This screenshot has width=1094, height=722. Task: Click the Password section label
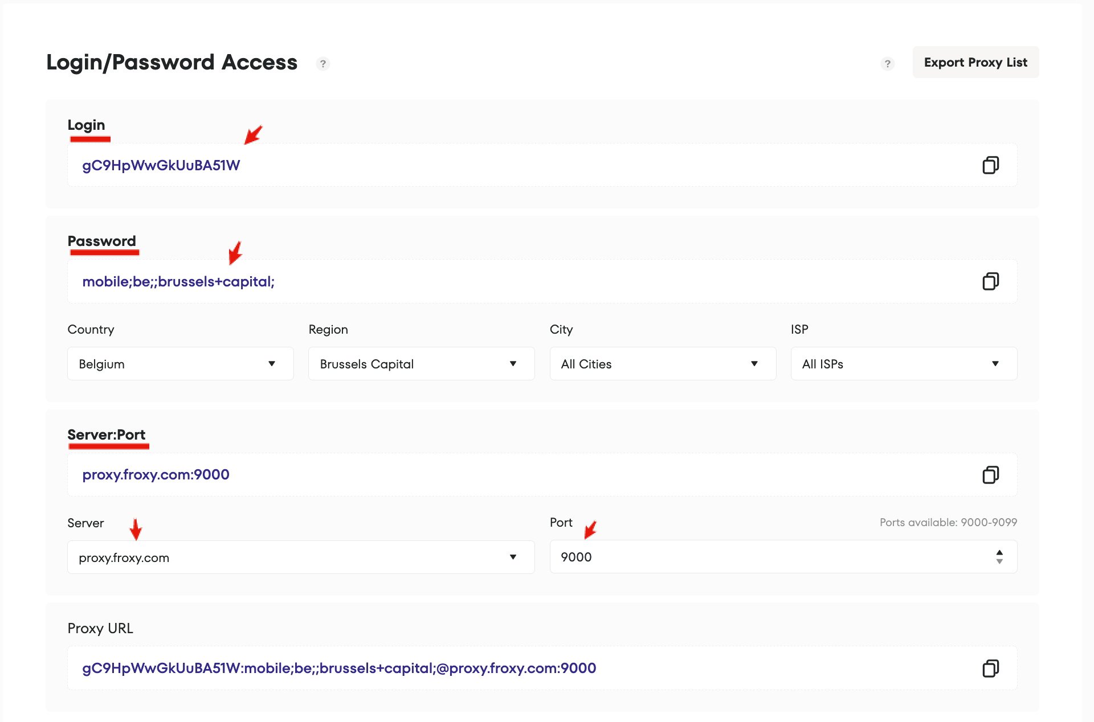pos(102,241)
